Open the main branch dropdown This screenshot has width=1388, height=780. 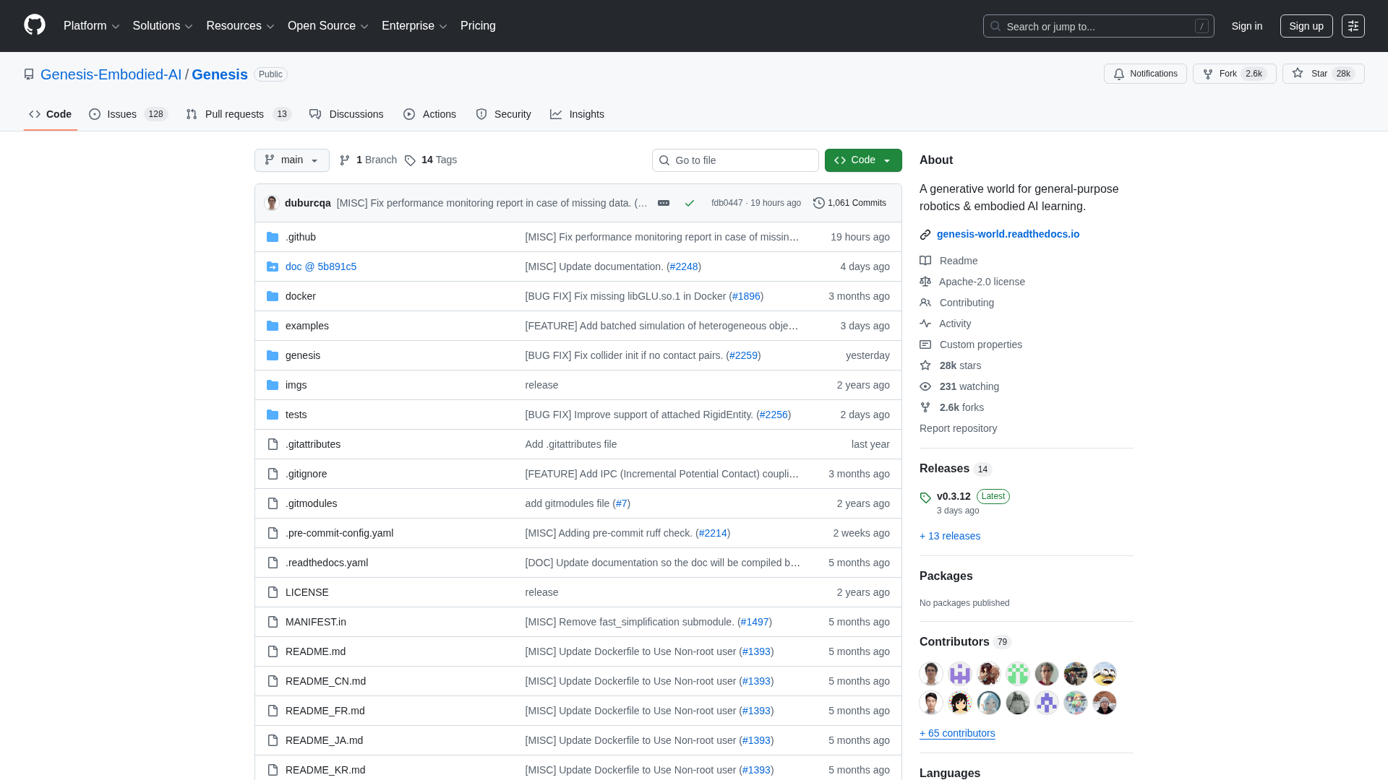pyautogui.click(x=291, y=160)
